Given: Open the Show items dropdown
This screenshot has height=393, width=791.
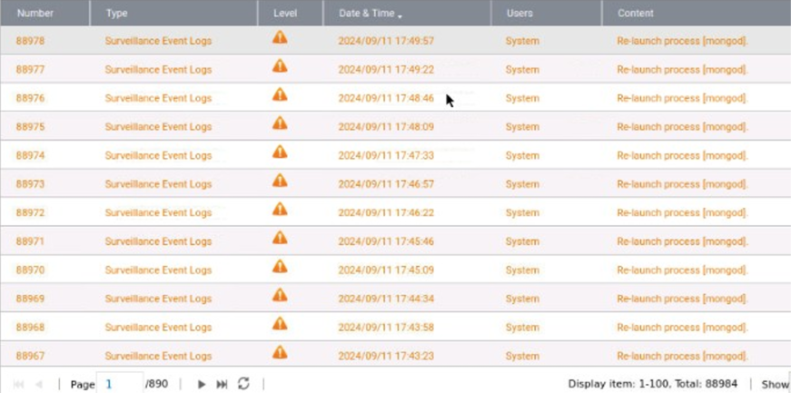Looking at the screenshot, I should point(775,385).
